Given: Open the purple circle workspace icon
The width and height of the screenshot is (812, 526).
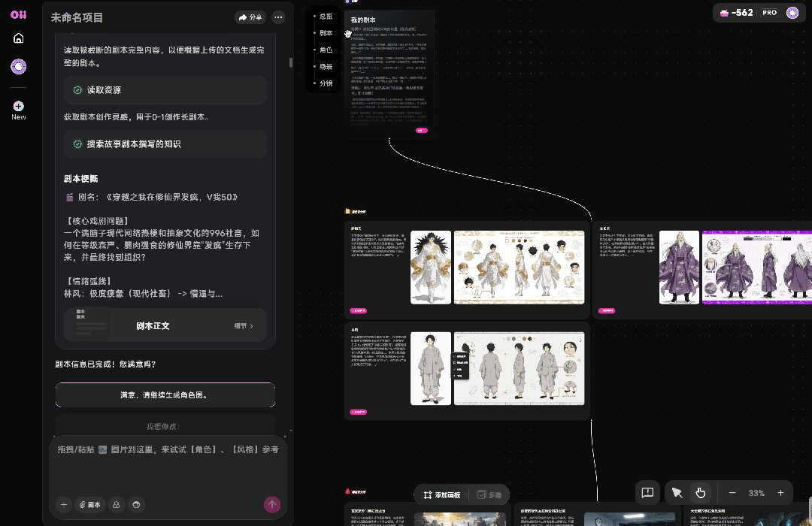Looking at the screenshot, I should point(19,66).
